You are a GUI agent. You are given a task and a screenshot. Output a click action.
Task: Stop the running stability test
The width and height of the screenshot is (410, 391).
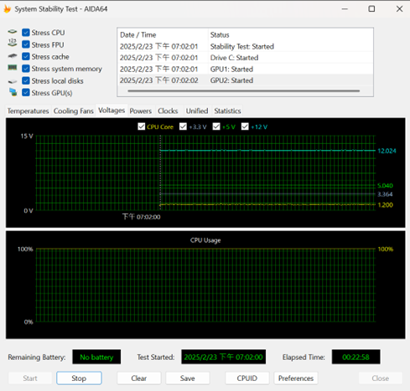pos(79,378)
